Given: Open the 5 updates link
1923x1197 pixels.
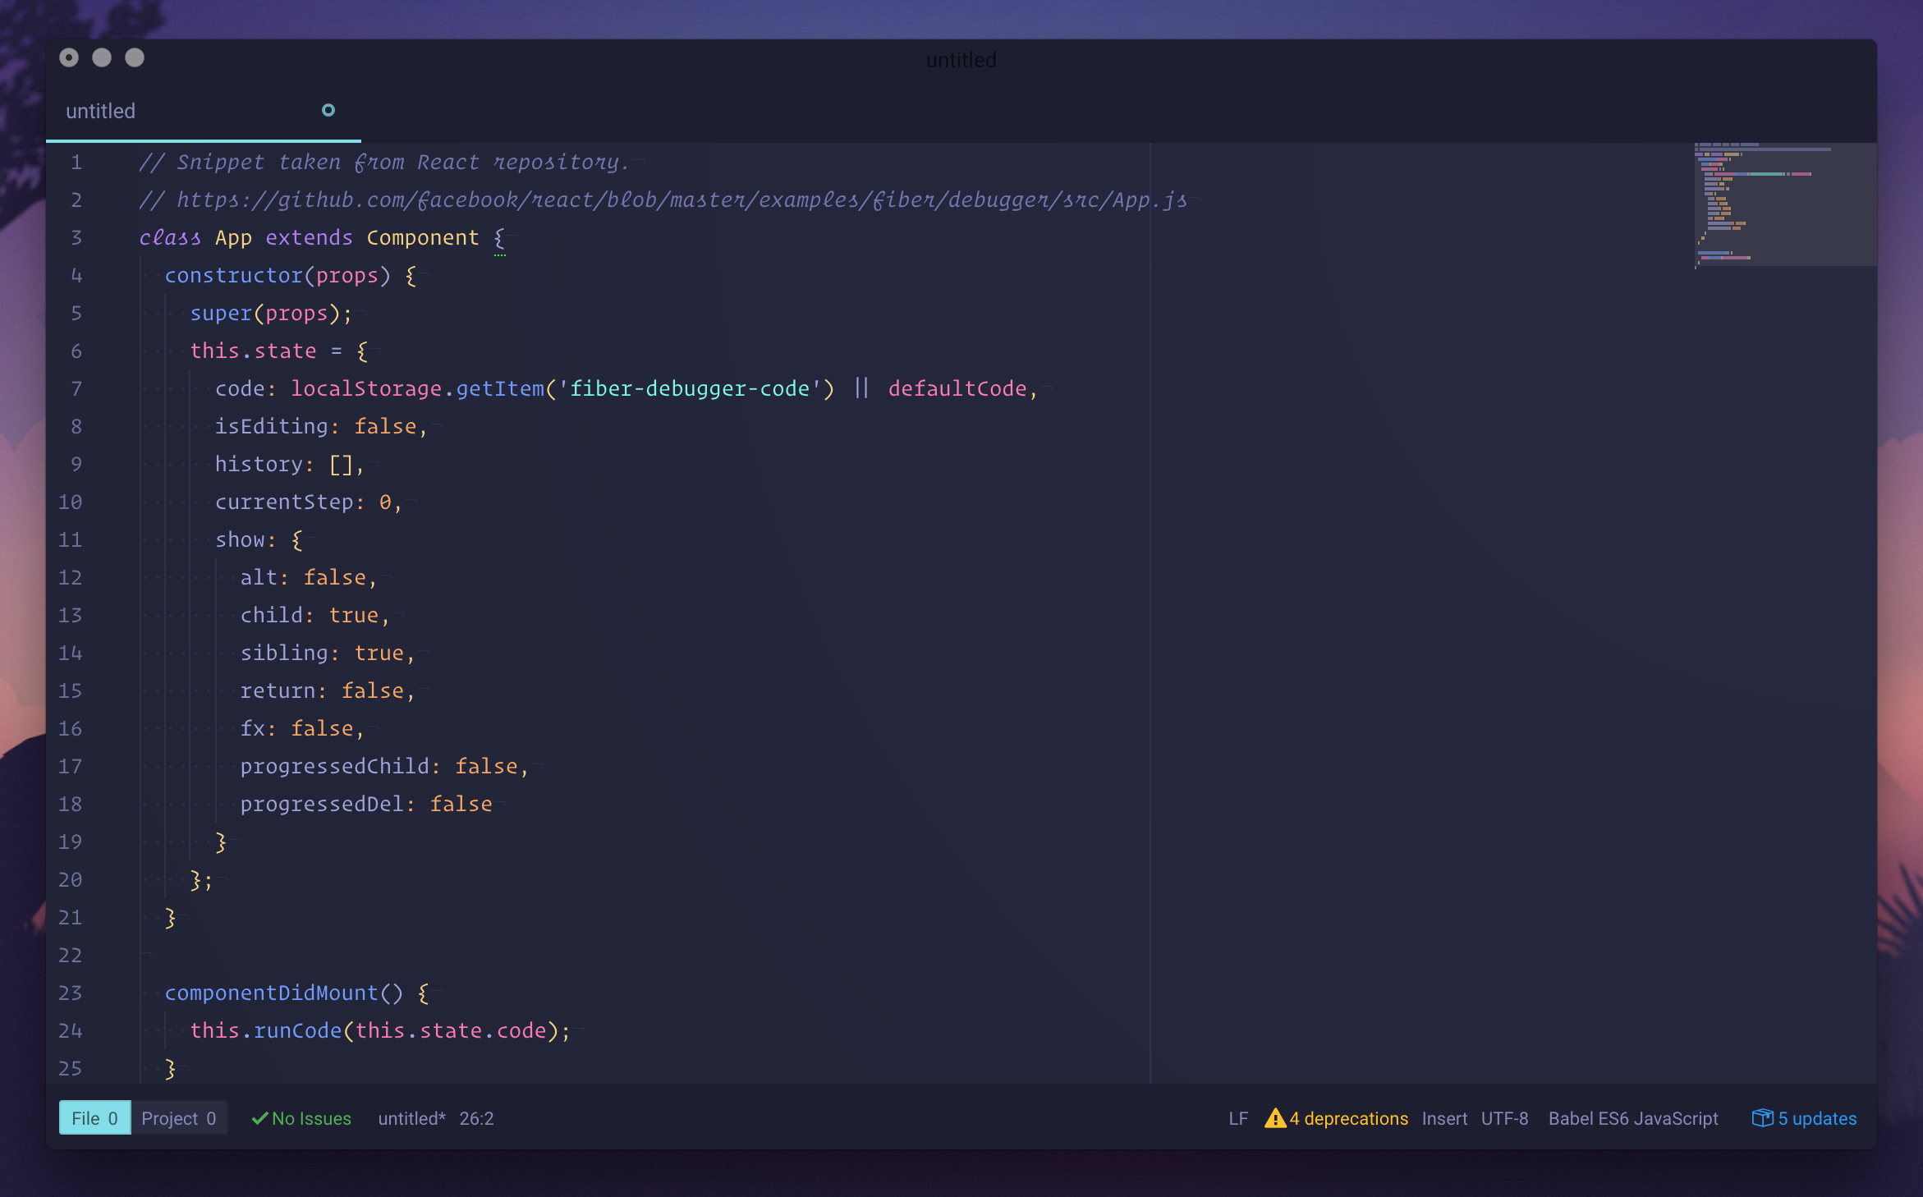Looking at the screenshot, I should tap(1816, 1118).
